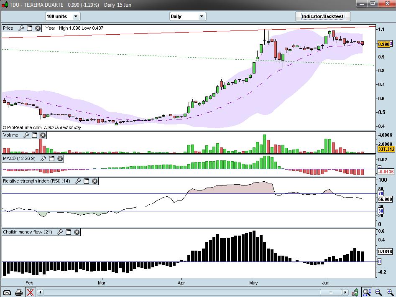This screenshot has height=297, width=396.
Task: Detach the MACD panel window icon
Action: [51, 158]
